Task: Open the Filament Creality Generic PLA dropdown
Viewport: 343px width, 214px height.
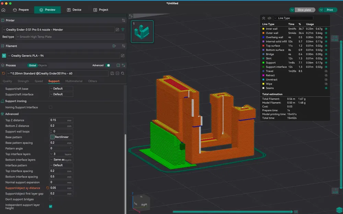Action: [x=64, y=55]
